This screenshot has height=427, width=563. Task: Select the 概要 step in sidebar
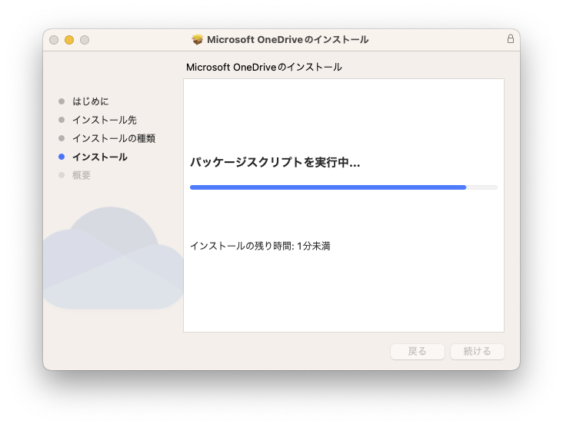tap(82, 175)
